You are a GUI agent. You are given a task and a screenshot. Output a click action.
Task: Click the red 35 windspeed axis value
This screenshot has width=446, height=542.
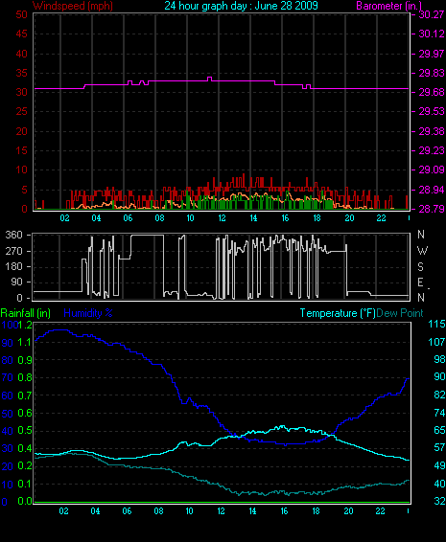click(21, 73)
